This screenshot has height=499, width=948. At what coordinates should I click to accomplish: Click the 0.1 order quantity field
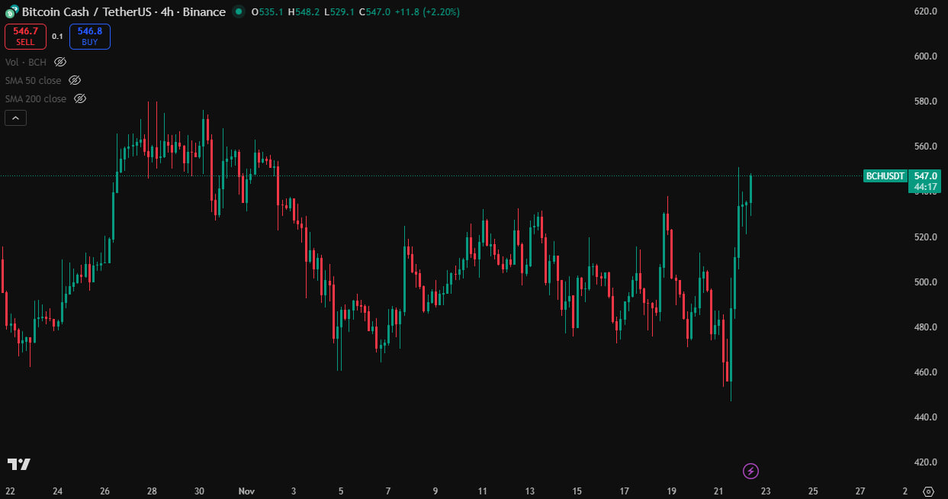pyautogui.click(x=58, y=36)
